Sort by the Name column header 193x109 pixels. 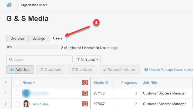coord(27,83)
